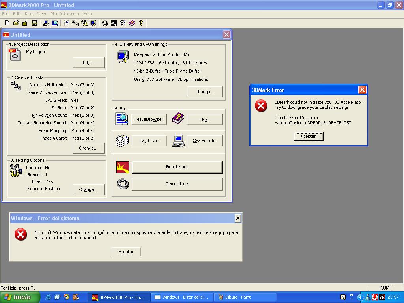
Task: Click the Open project folder toolbar icon
Action: (16, 23)
